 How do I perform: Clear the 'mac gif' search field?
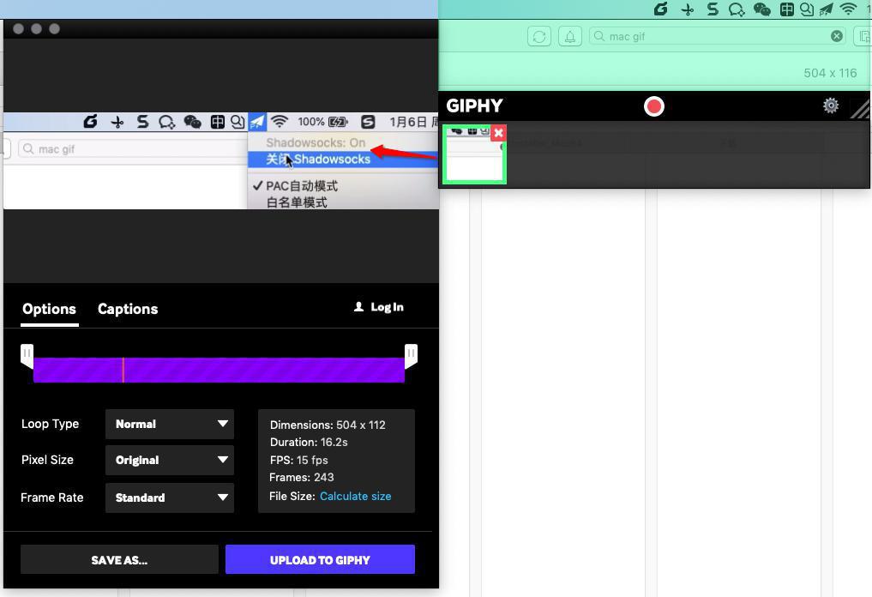(x=836, y=36)
